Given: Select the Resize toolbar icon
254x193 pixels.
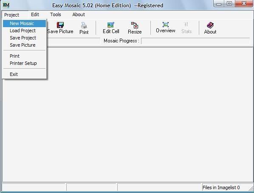Looking at the screenshot, I should (135, 25).
